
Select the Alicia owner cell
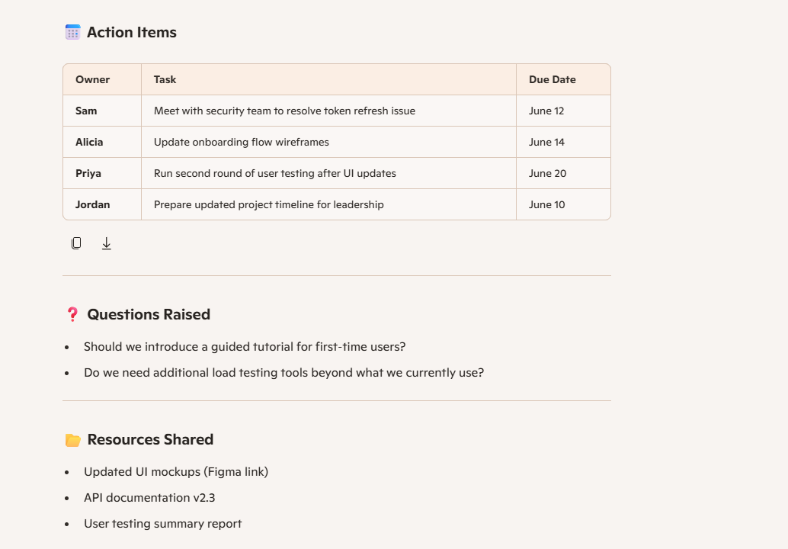tap(102, 142)
